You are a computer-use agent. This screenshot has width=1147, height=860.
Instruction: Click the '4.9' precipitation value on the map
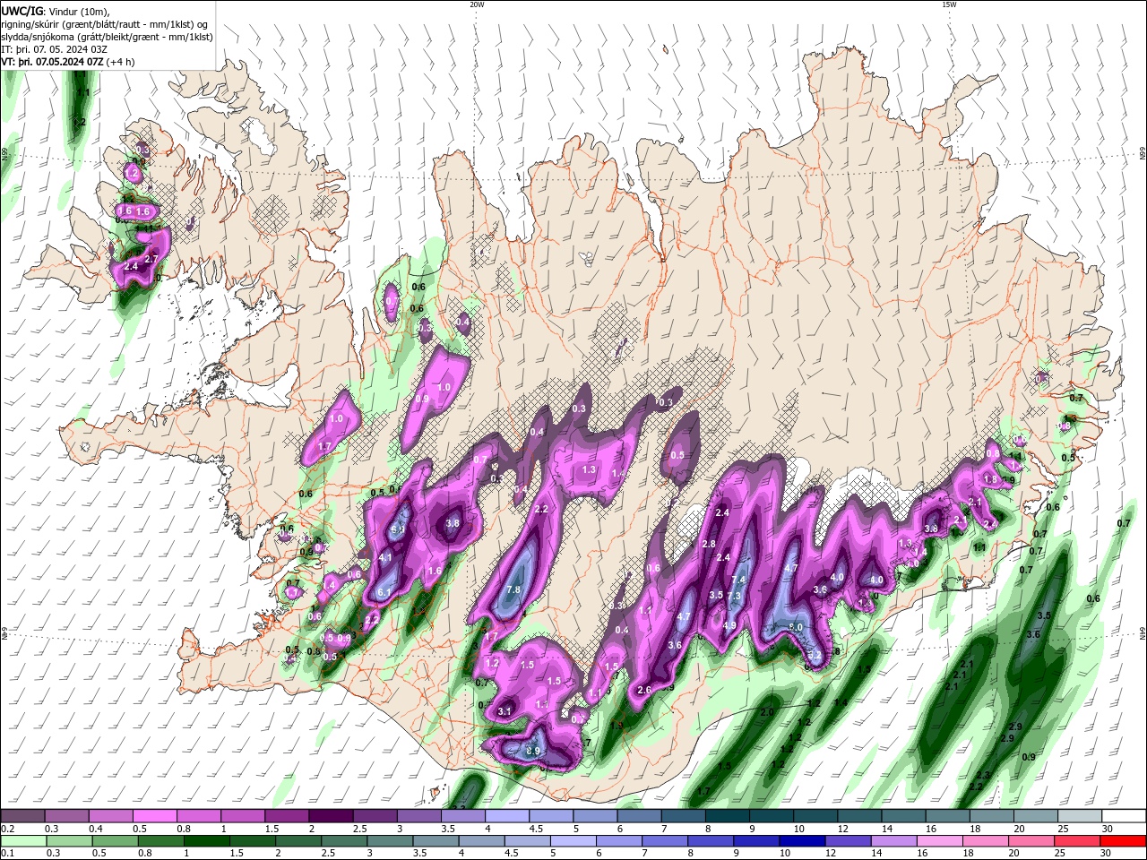(x=729, y=625)
